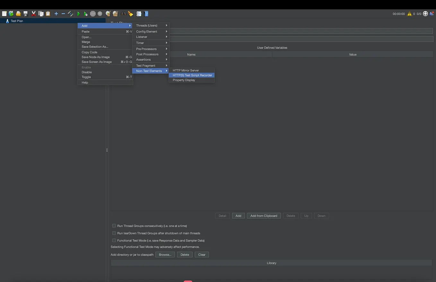
Task: Click the broom Reset Search icon
Action: [x=131, y=14]
